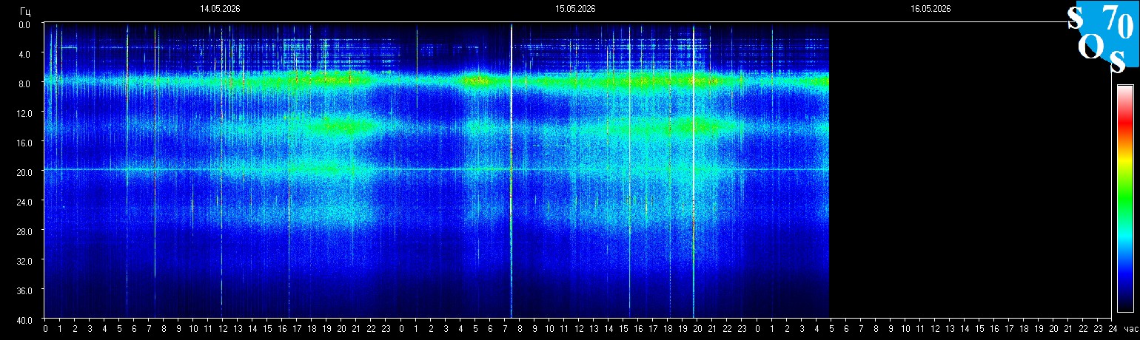Click the bright white vertical spike on 15.05.2026 morning
This screenshot has height=340, width=1140.
(x=512, y=170)
